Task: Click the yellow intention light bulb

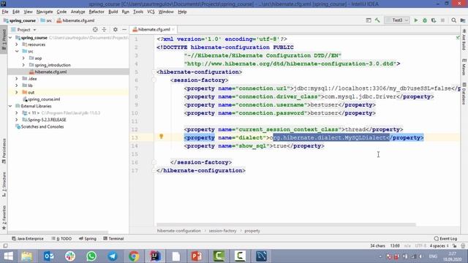Action: (161, 137)
